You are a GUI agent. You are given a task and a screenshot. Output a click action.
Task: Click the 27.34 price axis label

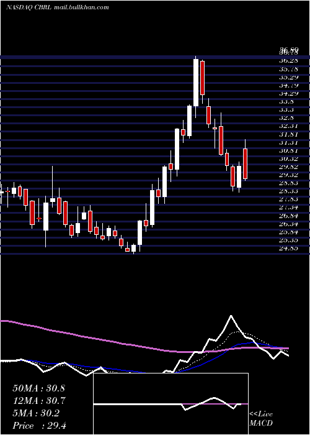[289, 208]
